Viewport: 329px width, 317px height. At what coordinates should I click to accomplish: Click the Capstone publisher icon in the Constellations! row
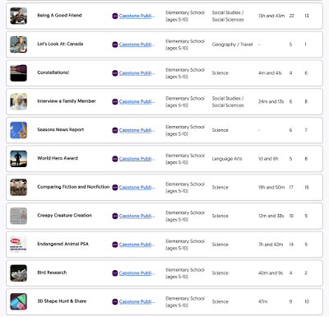tap(115, 73)
